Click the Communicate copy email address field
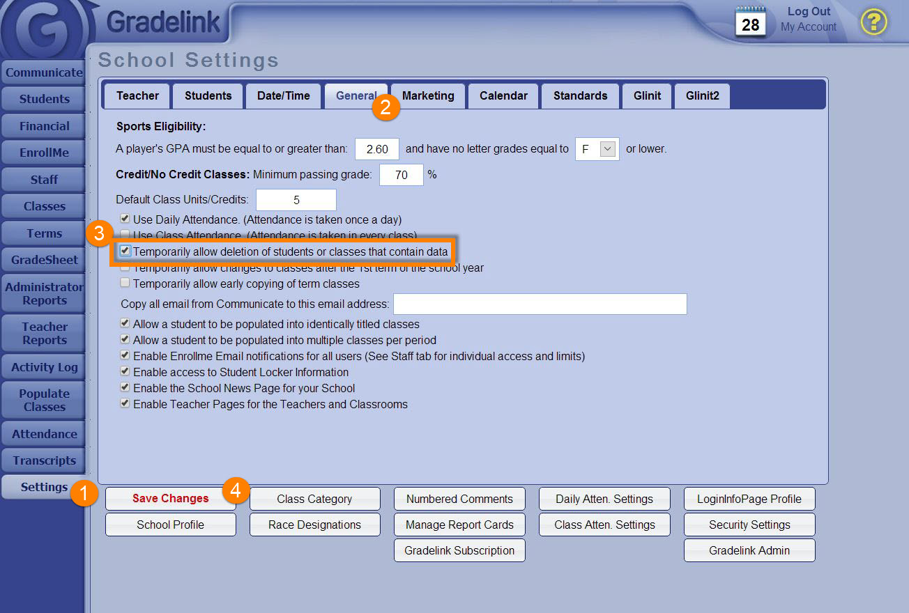909x613 pixels. [x=540, y=304]
